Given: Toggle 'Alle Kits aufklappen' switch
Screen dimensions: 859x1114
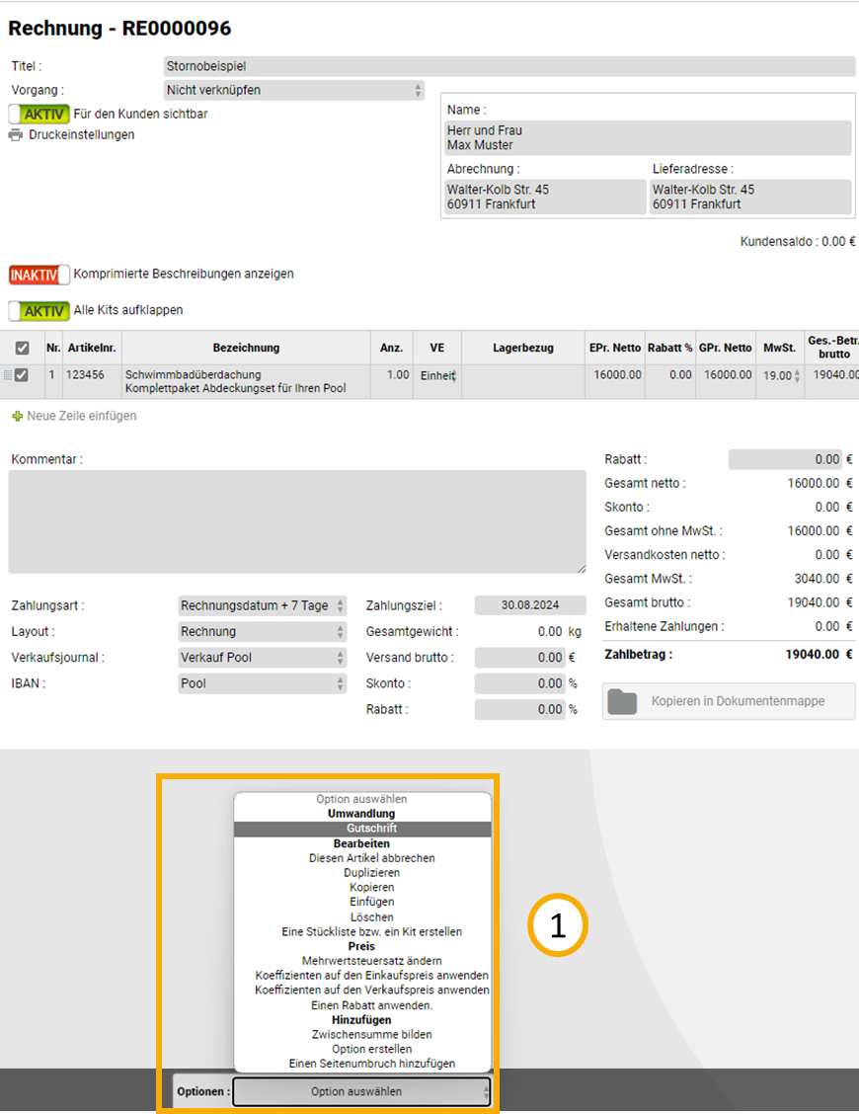Looking at the screenshot, I should tap(39, 310).
